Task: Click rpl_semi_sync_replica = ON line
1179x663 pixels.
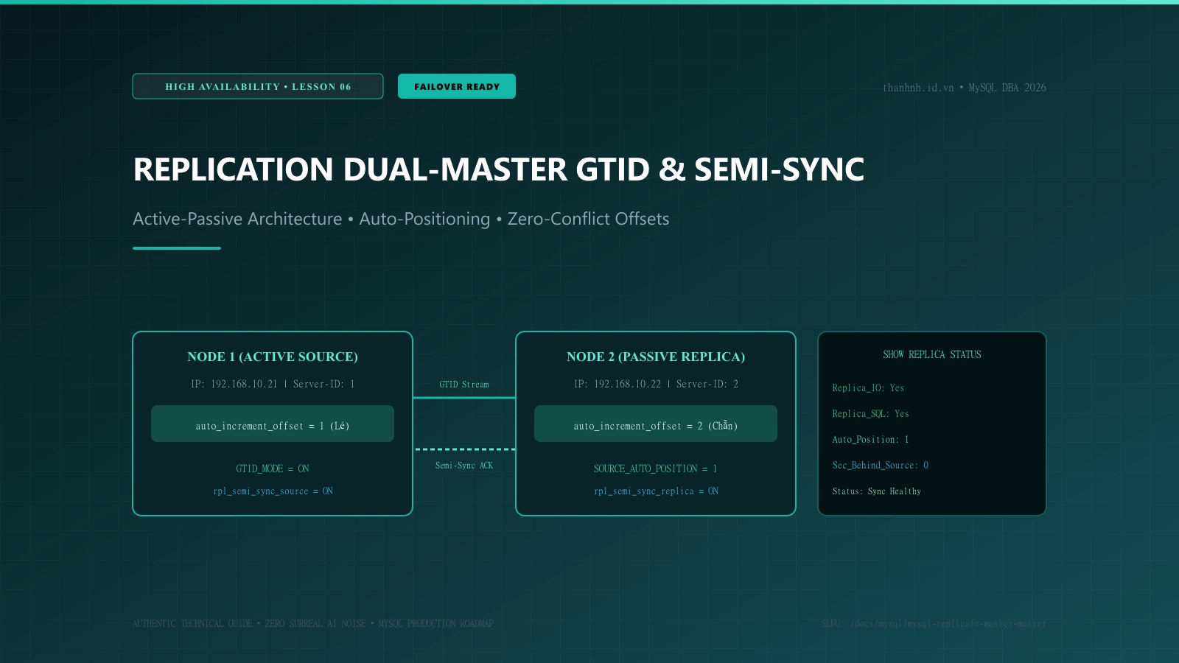Action: (x=656, y=491)
